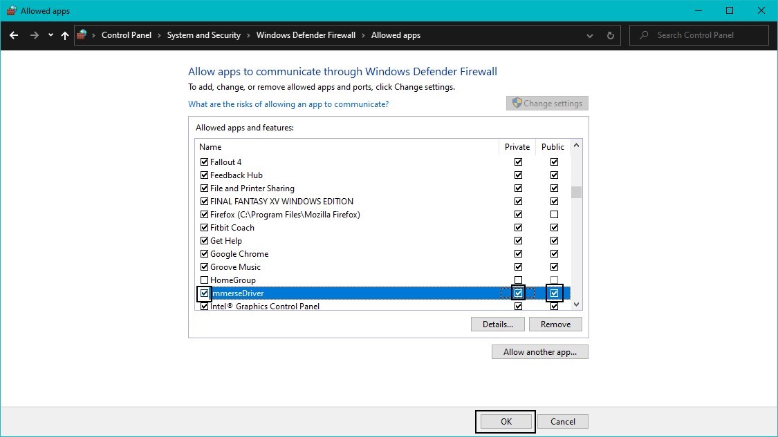Viewport: 778px width, 437px height.
Task: Select the File and Printer Sharing row
Action: pyautogui.click(x=252, y=188)
